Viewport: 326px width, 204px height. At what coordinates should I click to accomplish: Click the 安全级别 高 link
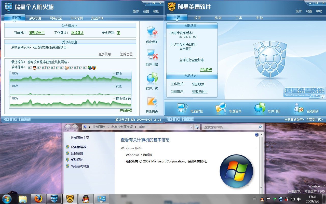click(118, 33)
